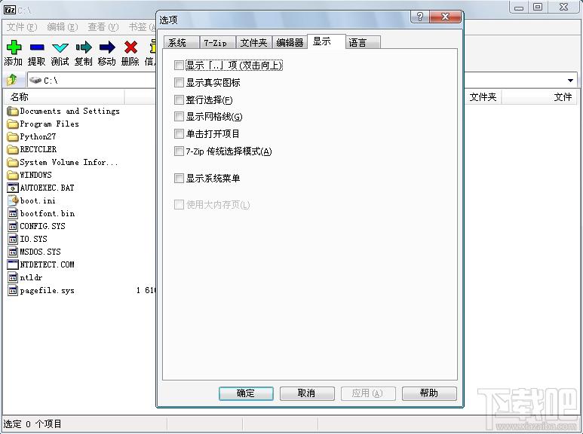
Task: Click the 名称 column header
Action: point(64,97)
